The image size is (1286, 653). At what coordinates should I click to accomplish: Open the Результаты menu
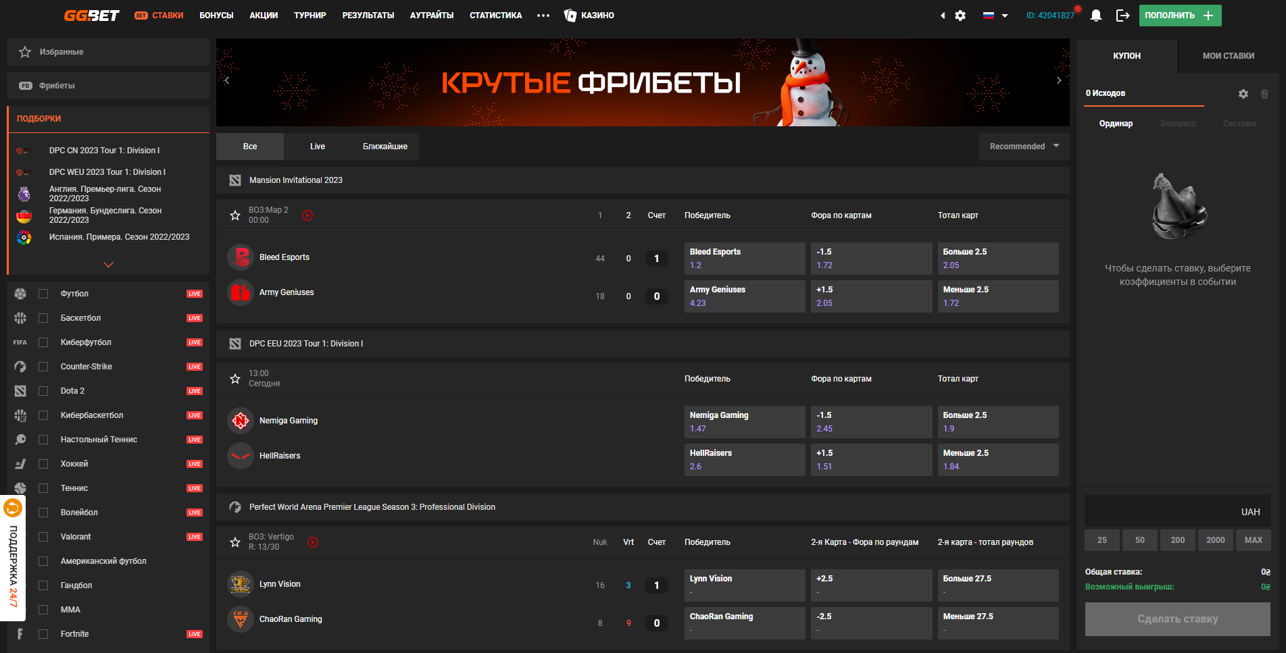point(368,16)
